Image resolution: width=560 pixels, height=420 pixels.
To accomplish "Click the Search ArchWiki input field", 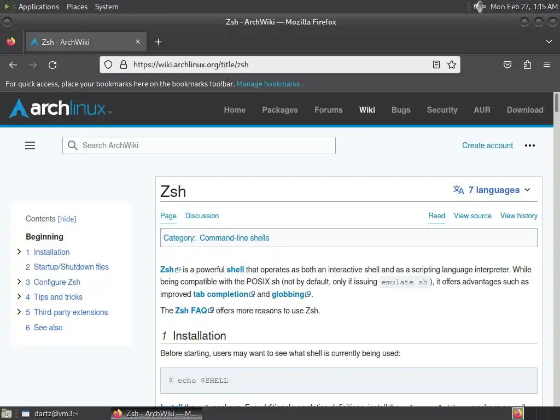I will pyautogui.click(x=199, y=145).
